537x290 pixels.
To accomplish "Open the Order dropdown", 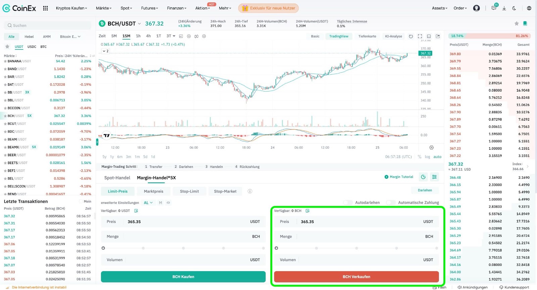I will coord(460,8).
